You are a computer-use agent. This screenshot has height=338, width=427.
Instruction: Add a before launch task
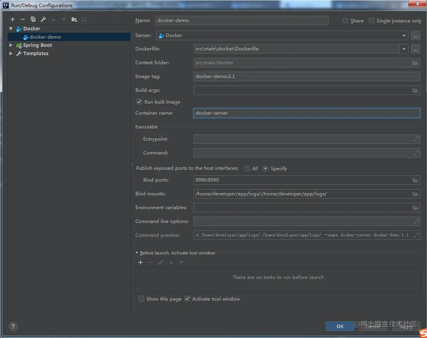point(140,262)
